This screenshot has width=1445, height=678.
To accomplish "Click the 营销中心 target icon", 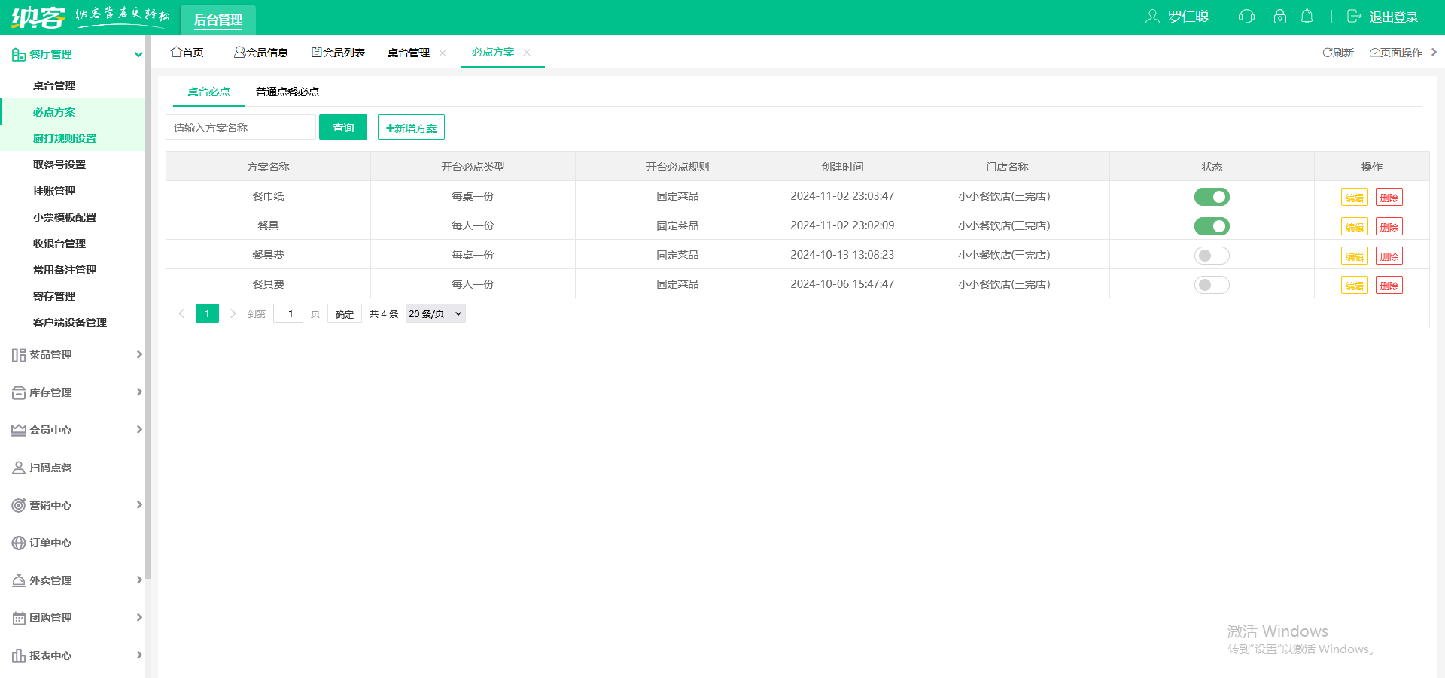I will [x=19, y=505].
